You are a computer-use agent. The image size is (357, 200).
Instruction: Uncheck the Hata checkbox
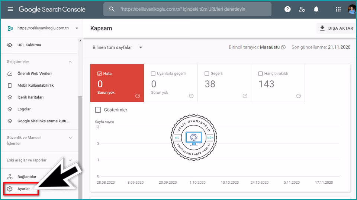pyautogui.click(x=99, y=74)
